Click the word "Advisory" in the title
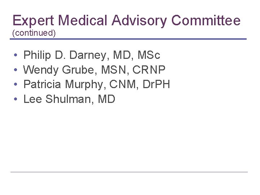This screenshot has height=195, width=260. pos(139,21)
